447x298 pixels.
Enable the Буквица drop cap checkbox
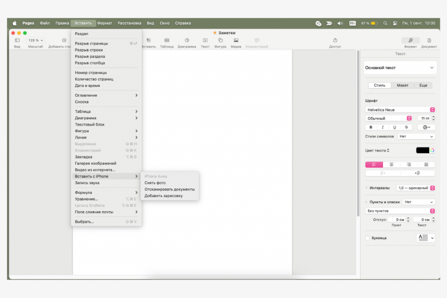tap(368, 238)
